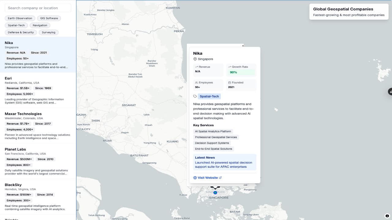Click Decision Support Systems chip
The image size is (392, 220).
click(212, 143)
